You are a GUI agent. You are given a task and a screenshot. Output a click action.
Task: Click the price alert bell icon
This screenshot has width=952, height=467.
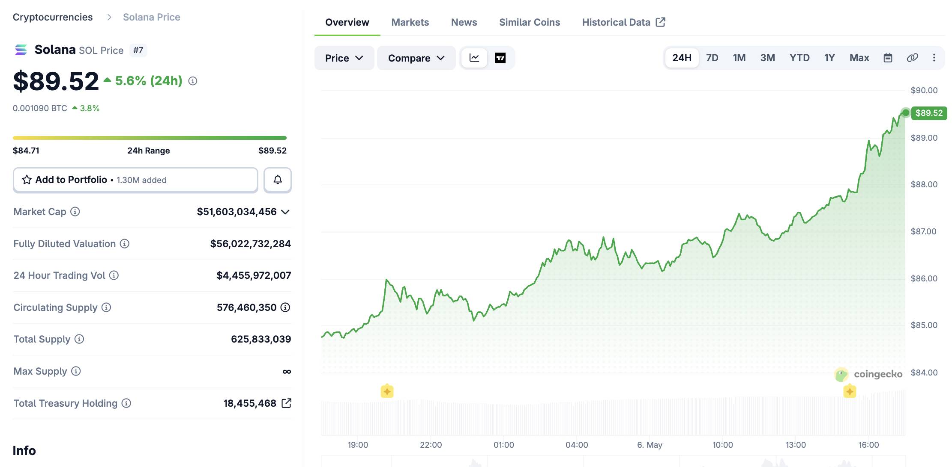[278, 180]
